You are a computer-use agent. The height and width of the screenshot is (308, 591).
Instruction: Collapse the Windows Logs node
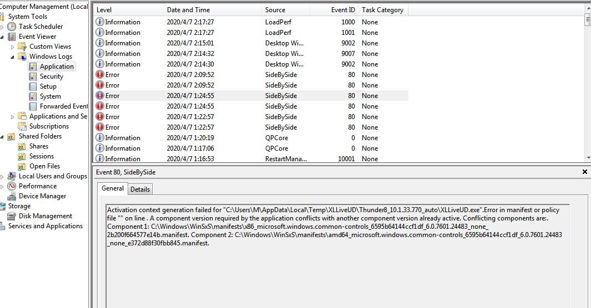(x=12, y=57)
